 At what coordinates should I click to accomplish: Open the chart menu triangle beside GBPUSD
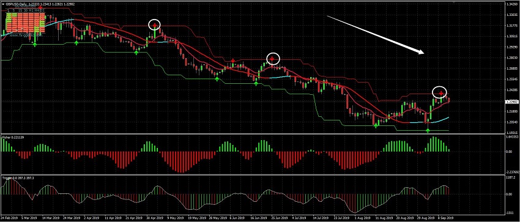point(3,5)
